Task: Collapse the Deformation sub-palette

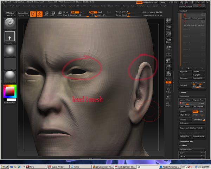Action: click(186, 149)
